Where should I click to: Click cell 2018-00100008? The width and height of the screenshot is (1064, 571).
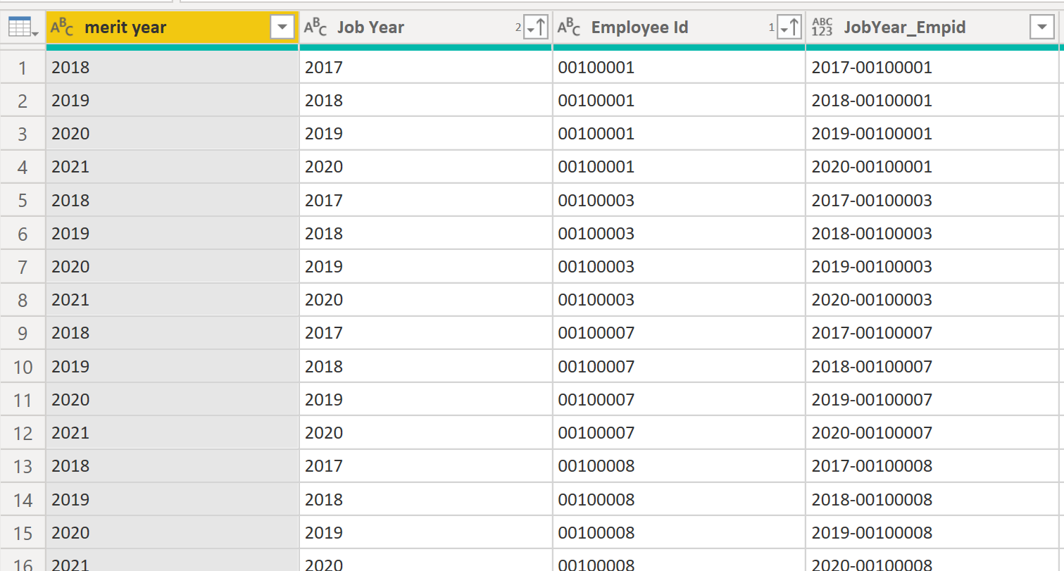tap(933, 500)
